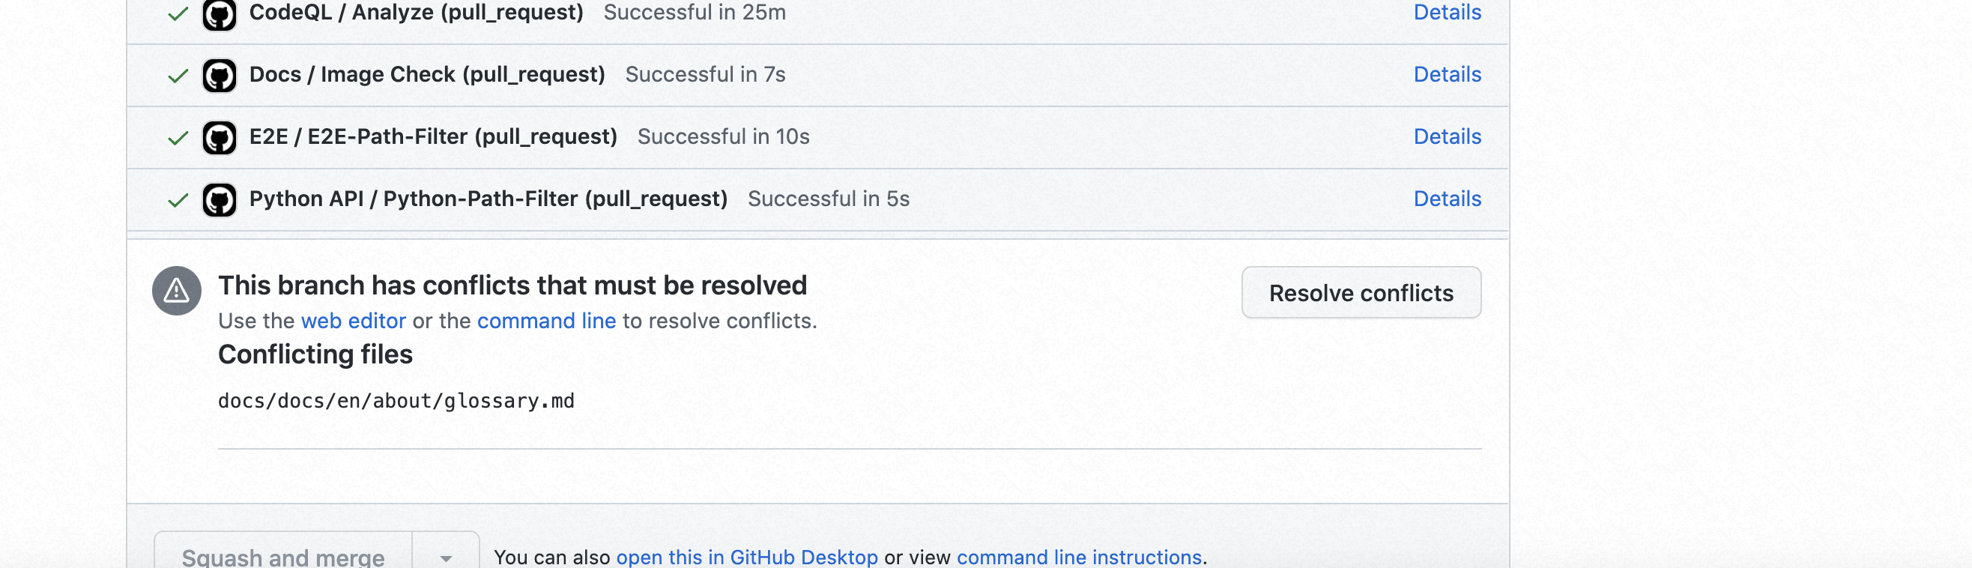
Task: Click the Resolve conflicts button
Action: (x=1361, y=292)
